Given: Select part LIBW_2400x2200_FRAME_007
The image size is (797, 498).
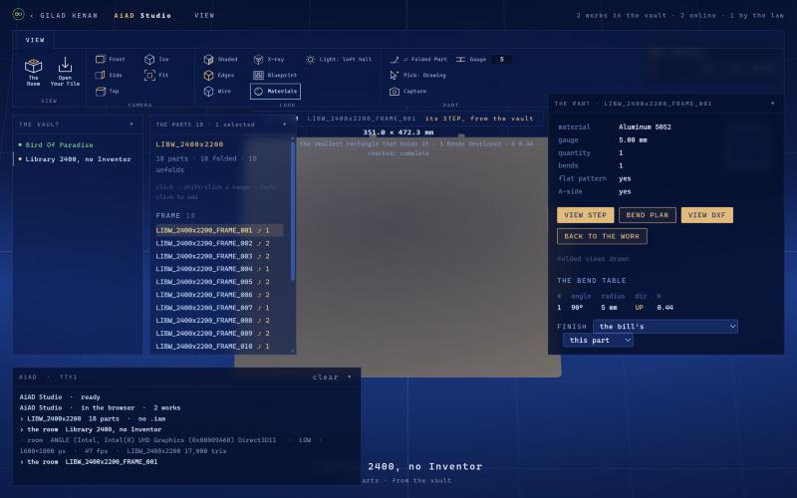Looking at the screenshot, I should [219, 308].
